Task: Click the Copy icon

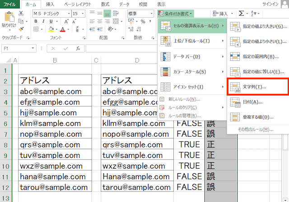Action: pos(21,21)
